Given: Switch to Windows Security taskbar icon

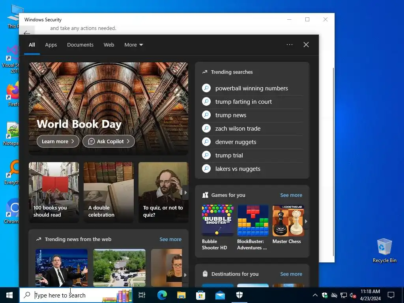Looking at the screenshot, I should 239,295.
